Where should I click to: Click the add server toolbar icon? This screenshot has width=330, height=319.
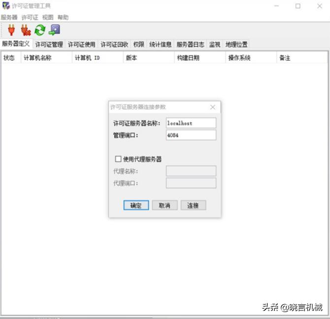[54, 30]
